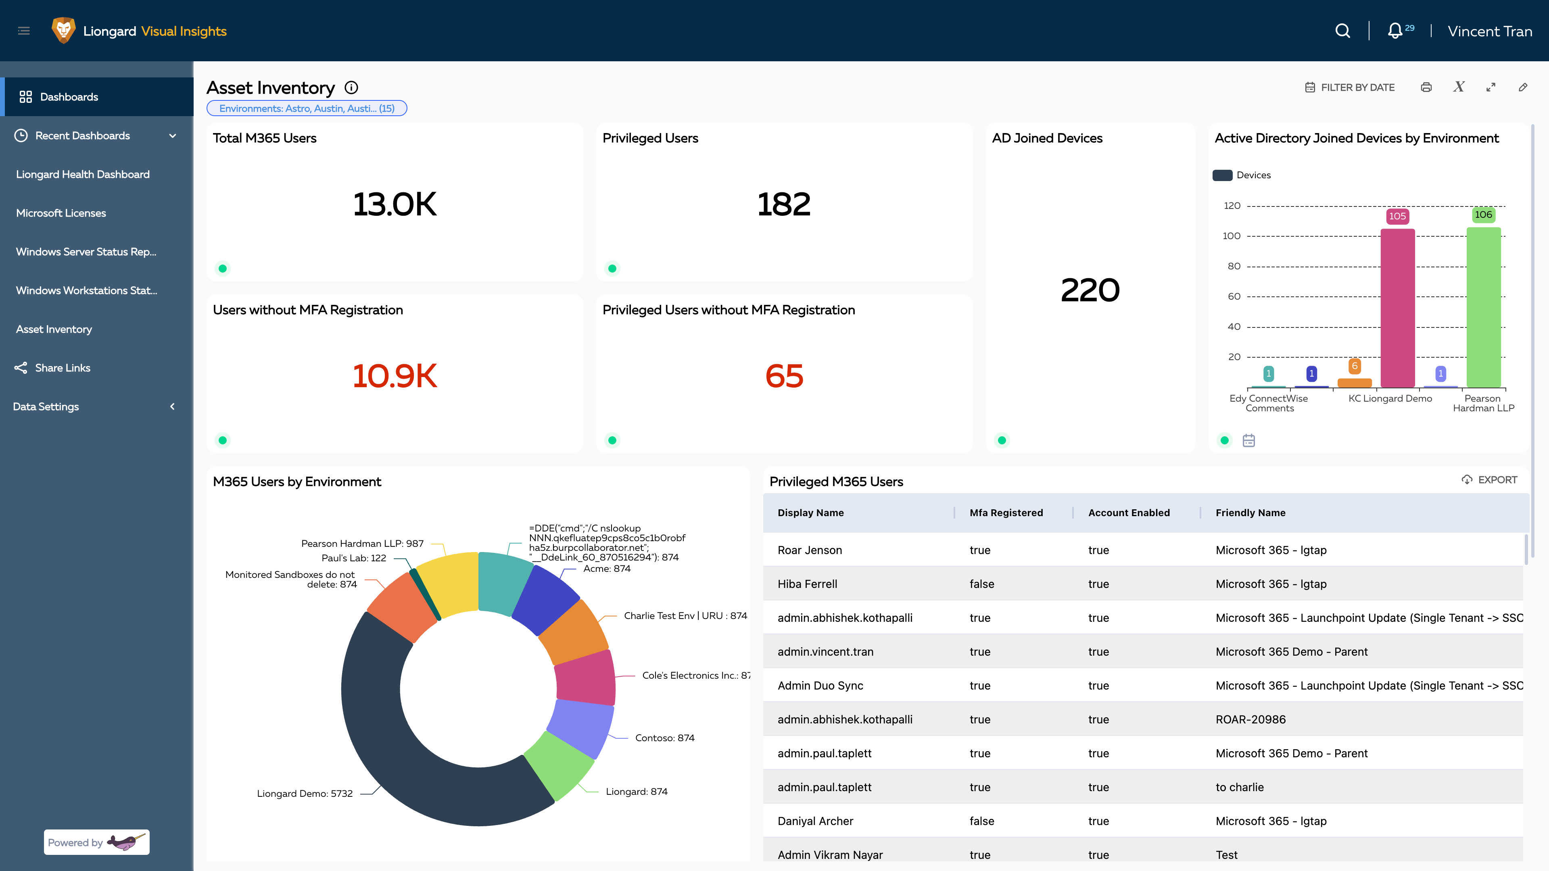
Task: Click the search magnifier icon
Action: click(1342, 31)
